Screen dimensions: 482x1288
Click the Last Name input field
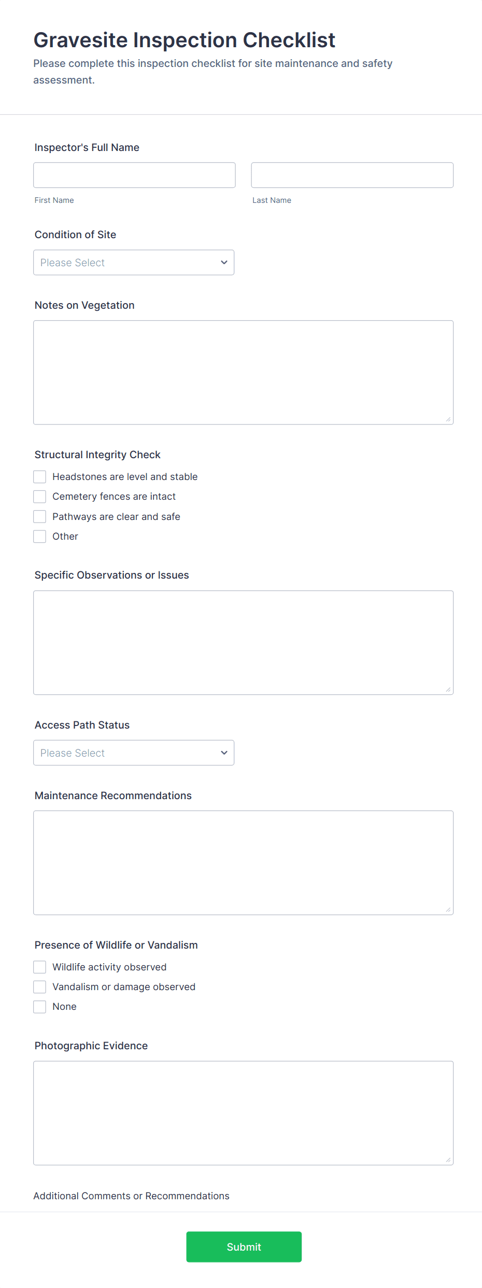click(352, 175)
